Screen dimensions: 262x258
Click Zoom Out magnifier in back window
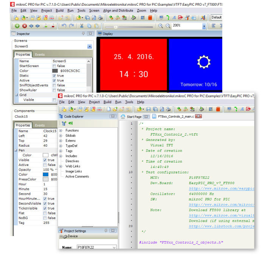point(168,26)
